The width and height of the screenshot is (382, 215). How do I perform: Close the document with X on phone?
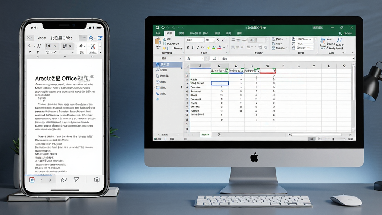[x=29, y=38]
